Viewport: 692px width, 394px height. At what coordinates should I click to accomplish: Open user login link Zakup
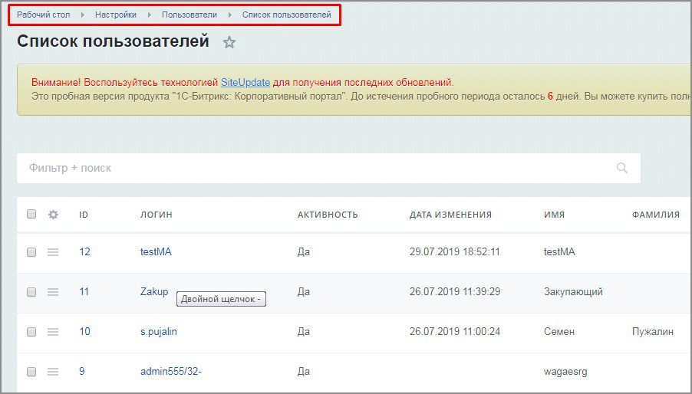pyautogui.click(x=154, y=291)
